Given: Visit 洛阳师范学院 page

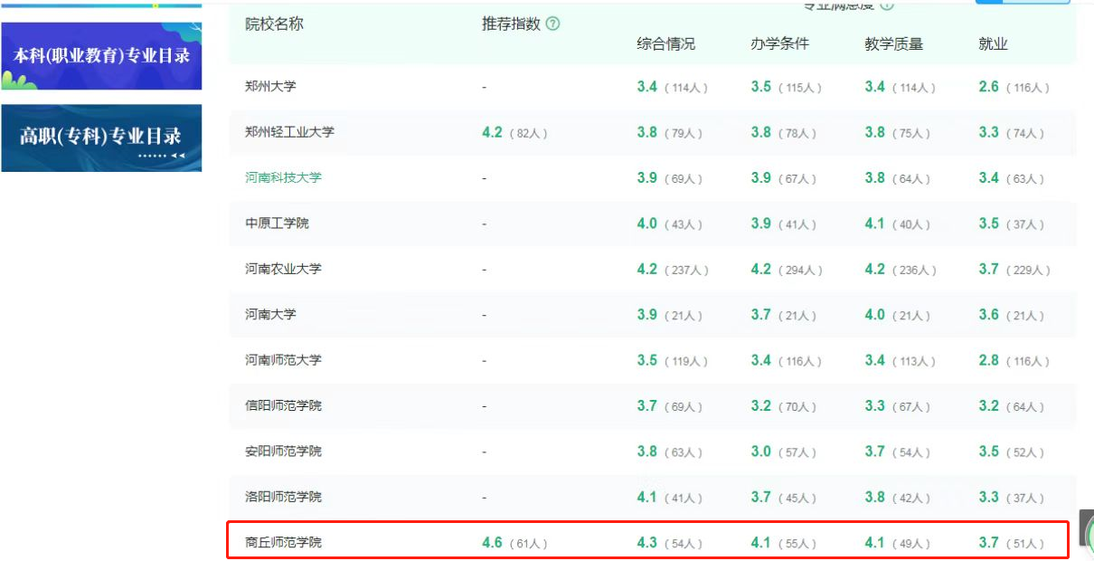Looking at the screenshot, I should pyautogui.click(x=283, y=497).
